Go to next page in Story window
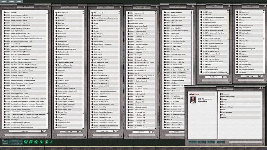Image resolution: width=267 pixels, height=150 pixels. (224, 77)
